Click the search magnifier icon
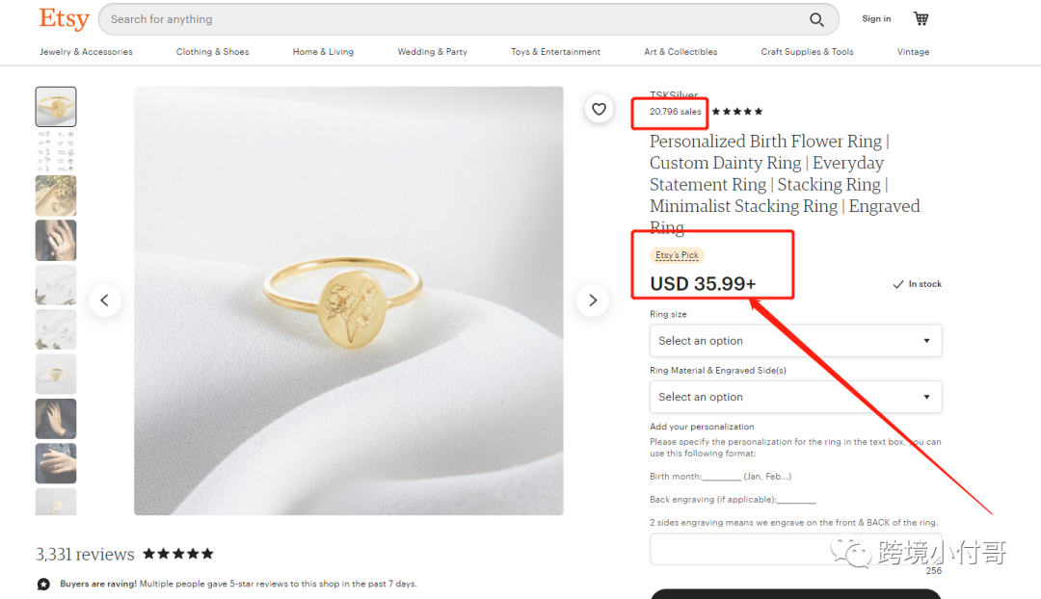 pyautogui.click(x=815, y=19)
